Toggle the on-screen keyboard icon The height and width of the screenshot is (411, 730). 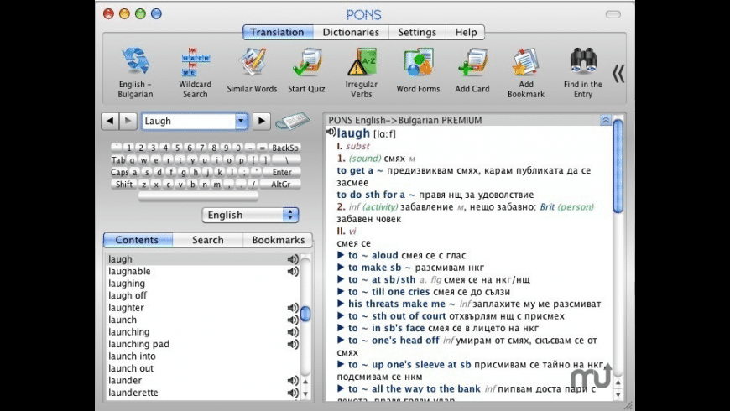(292, 122)
